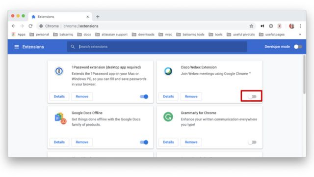Remove the Google Docs Offline extension

82,142
